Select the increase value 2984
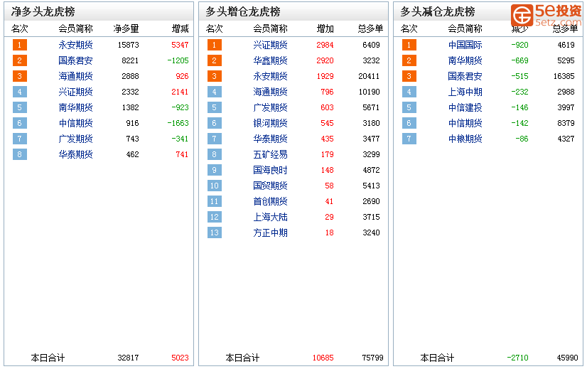Screen dimensions: 587x369 coord(325,45)
